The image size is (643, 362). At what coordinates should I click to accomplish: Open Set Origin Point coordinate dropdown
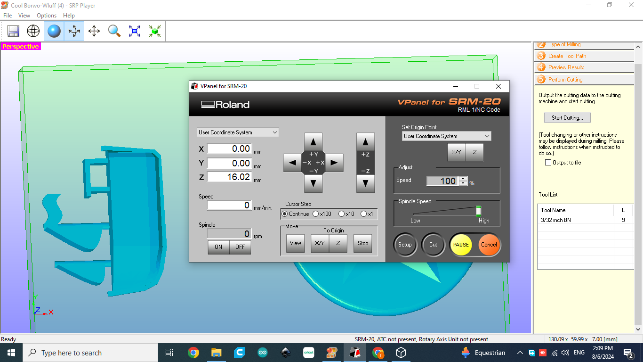[446, 136]
